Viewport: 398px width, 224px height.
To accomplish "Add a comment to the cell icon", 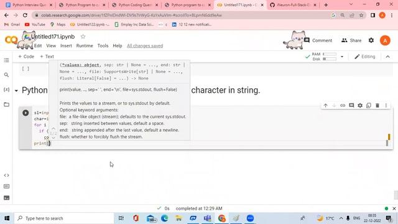I will click(351, 105).
